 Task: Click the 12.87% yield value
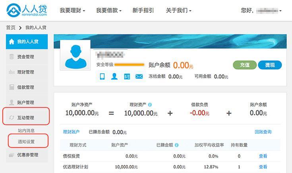[x=211, y=167]
